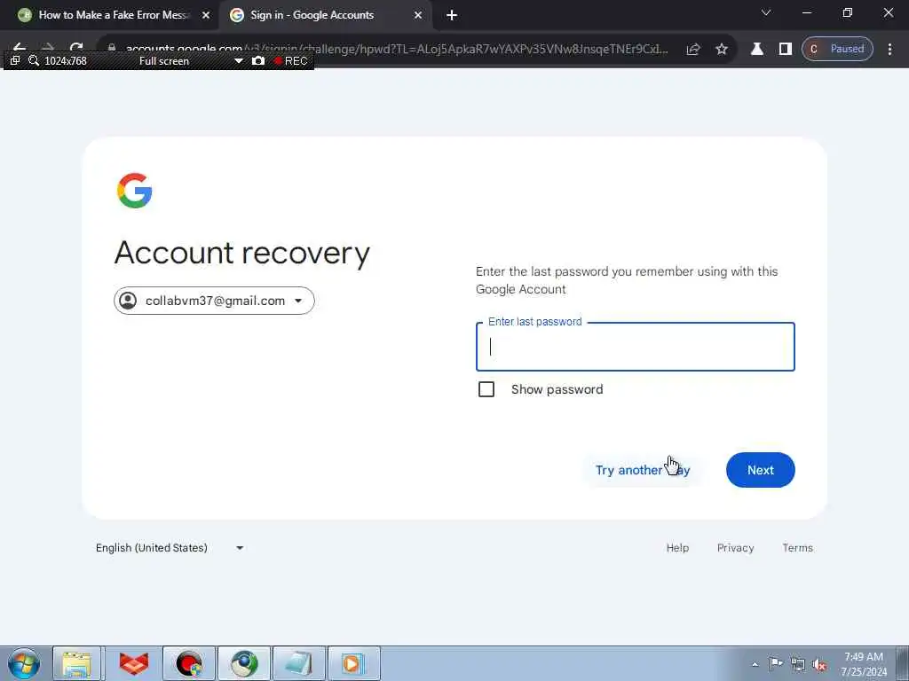
Task: Open the Privacy link
Action: point(735,548)
